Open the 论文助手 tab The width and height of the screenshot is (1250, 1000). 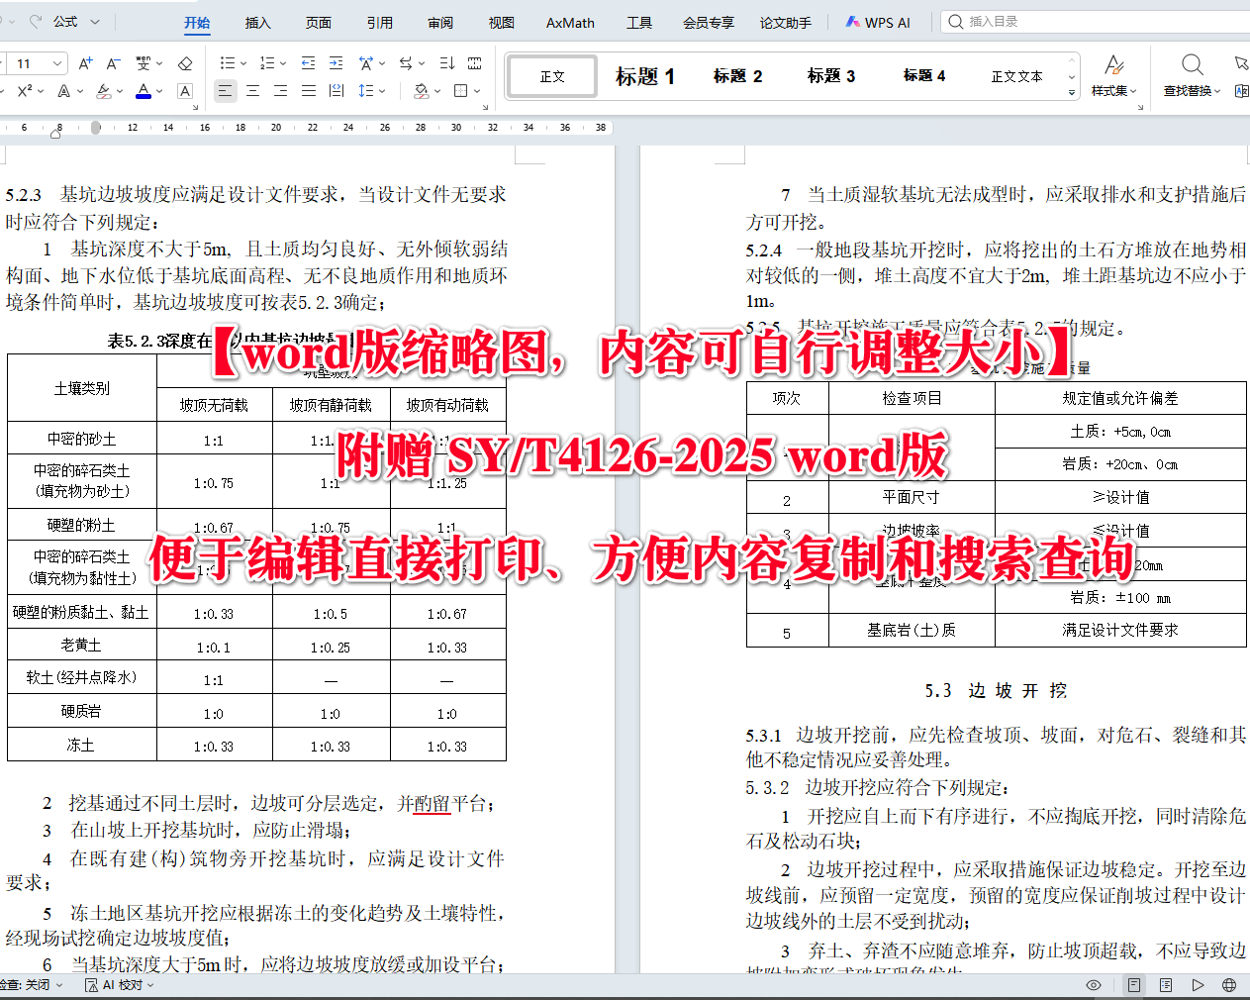pos(786,22)
